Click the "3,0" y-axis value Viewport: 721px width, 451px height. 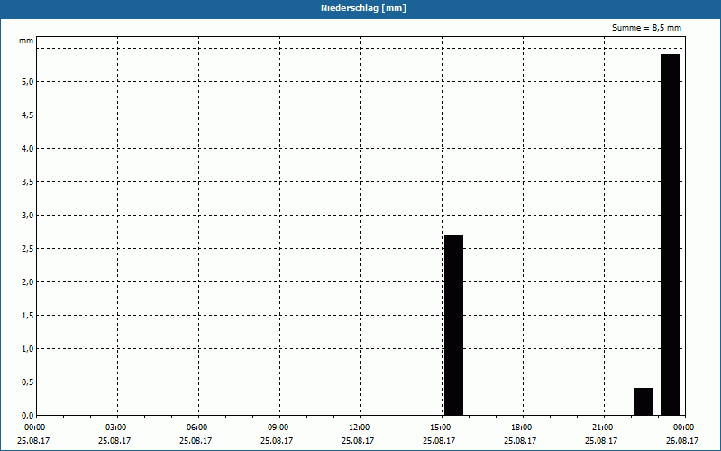[x=28, y=216]
